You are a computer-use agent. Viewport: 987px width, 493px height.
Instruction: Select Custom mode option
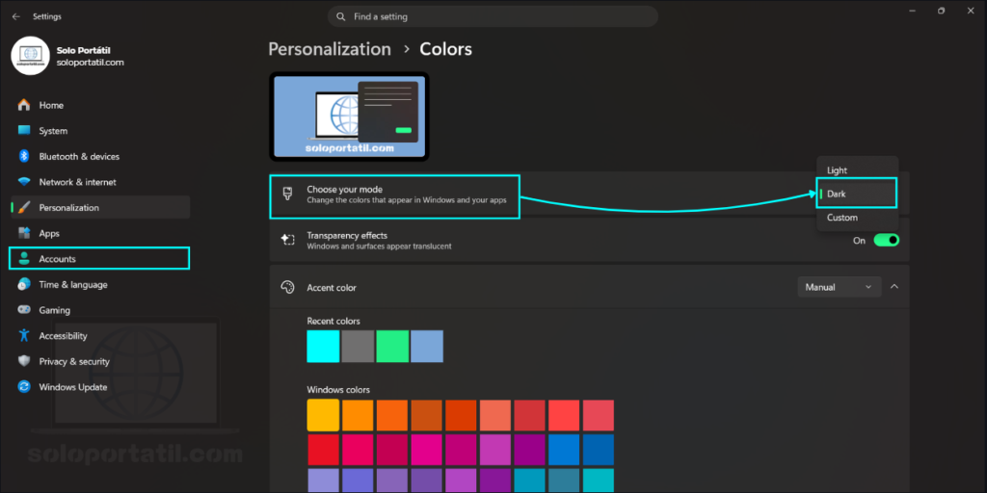(x=857, y=218)
